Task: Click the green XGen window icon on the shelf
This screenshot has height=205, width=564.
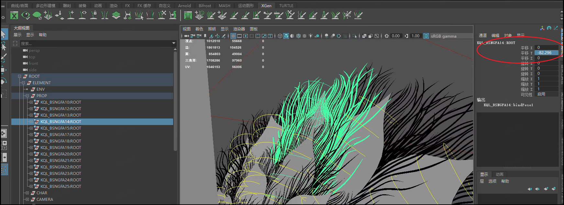Action: pyautogui.click(x=14, y=15)
